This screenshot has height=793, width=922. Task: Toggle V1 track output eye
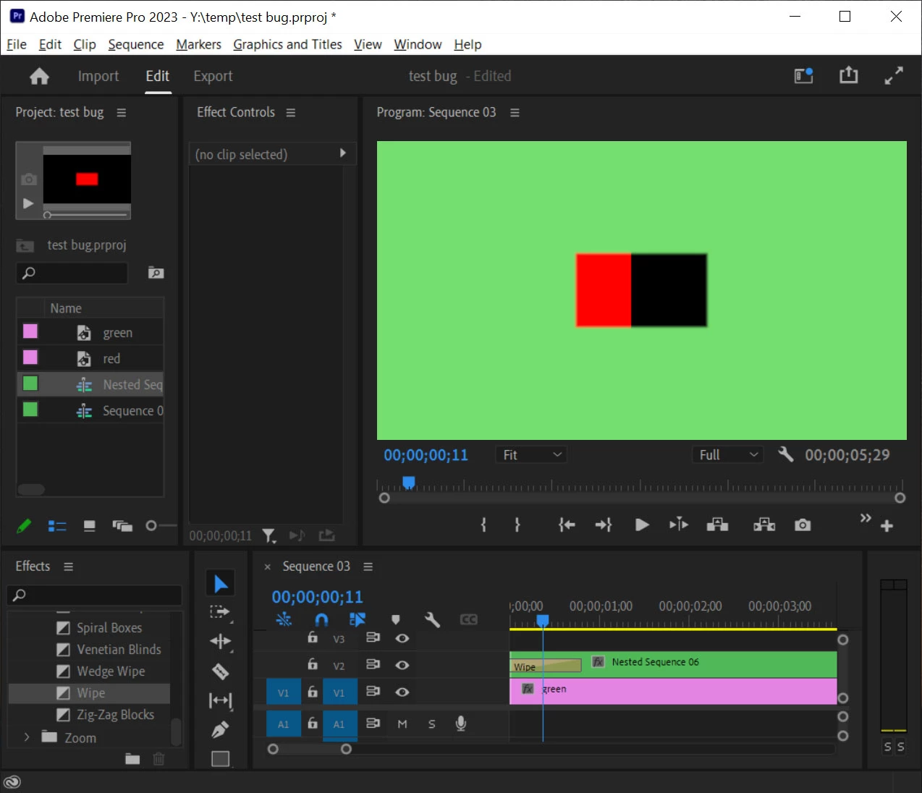402,692
